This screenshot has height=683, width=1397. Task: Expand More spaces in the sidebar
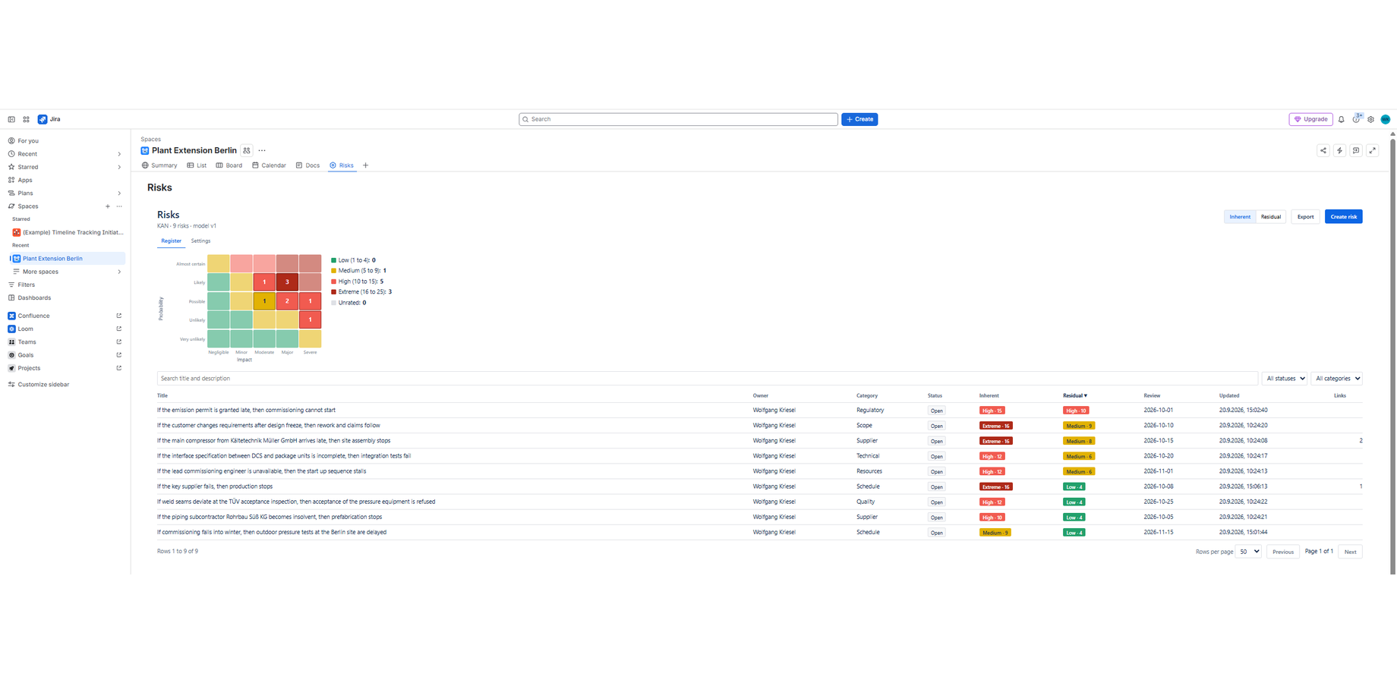click(x=119, y=272)
